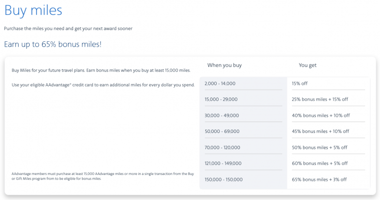Click "25% bonus miles + 15% off" offer
Image resolution: width=380 pixels, height=200 pixels.
tap(320, 100)
